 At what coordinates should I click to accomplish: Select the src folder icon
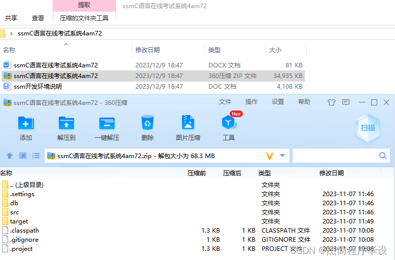pyautogui.click(x=5, y=212)
